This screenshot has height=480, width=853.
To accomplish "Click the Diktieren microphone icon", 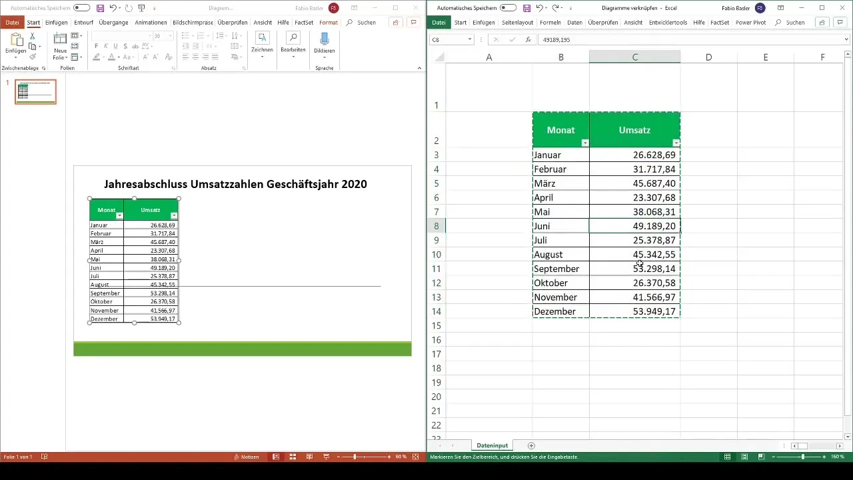I will (325, 38).
